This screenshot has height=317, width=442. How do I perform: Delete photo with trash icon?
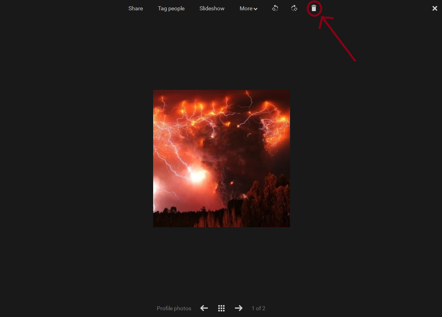click(314, 8)
